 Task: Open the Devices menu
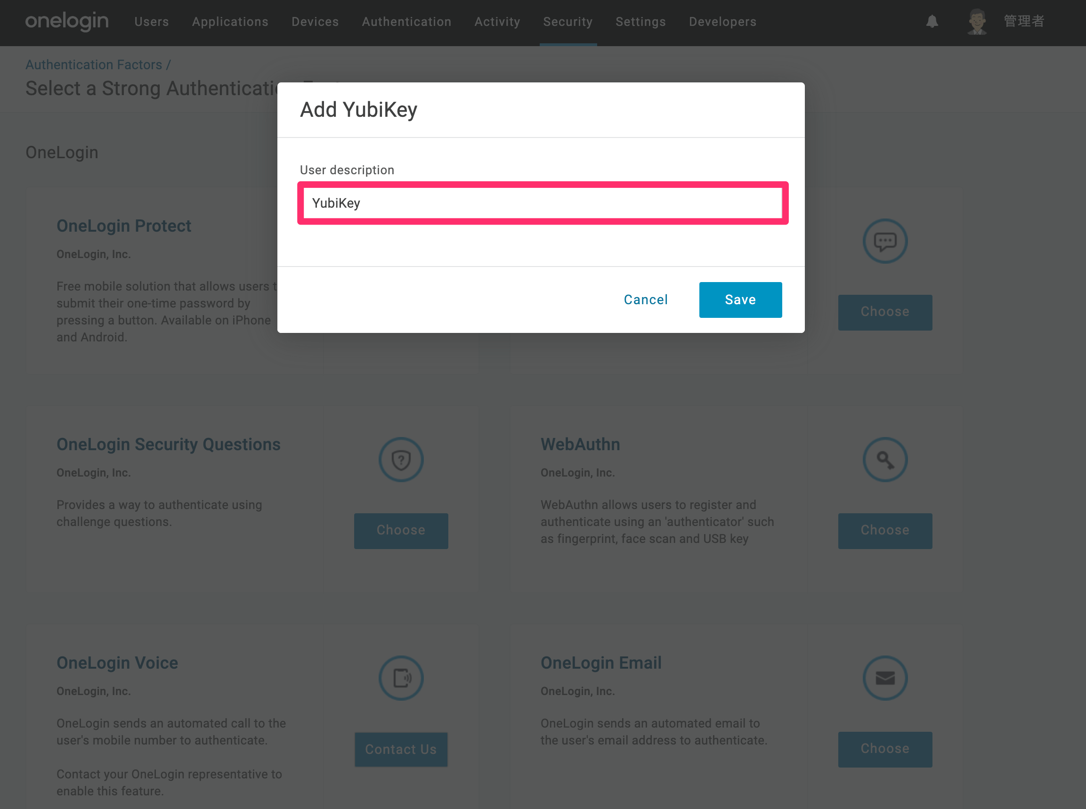[316, 22]
